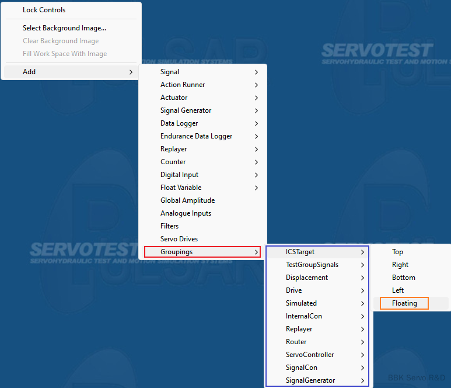Screen dimensions: 451x388
Task: Choose Select Background Image option
Action: point(64,28)
